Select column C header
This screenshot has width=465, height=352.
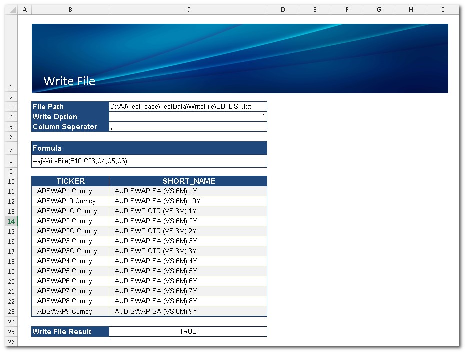pyautogui.click(x=188, y=9)
